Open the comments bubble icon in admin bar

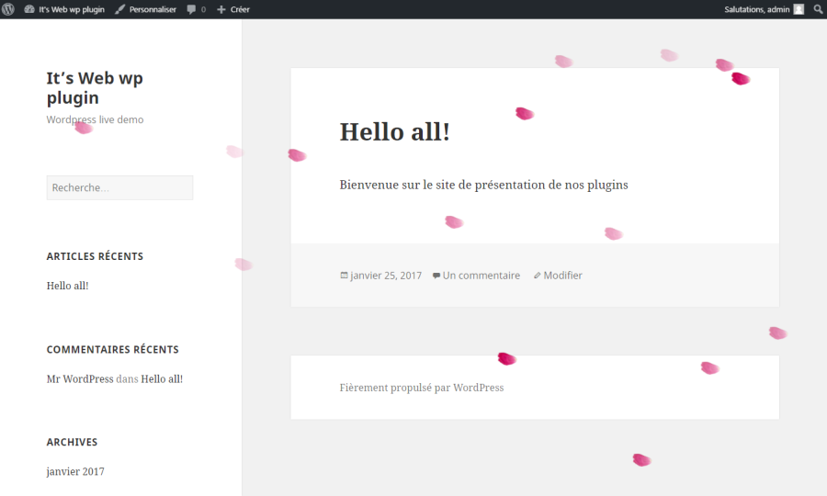(191, 9)
